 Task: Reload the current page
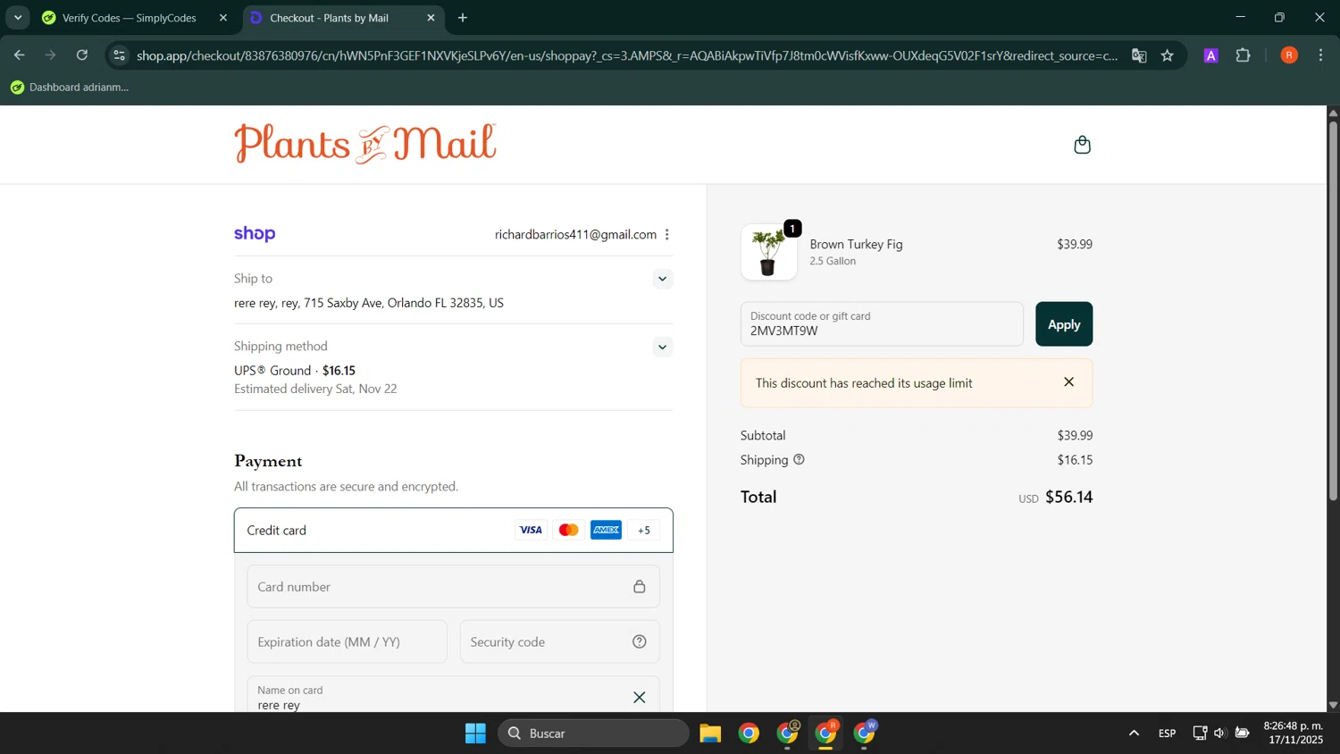point(82,55)
